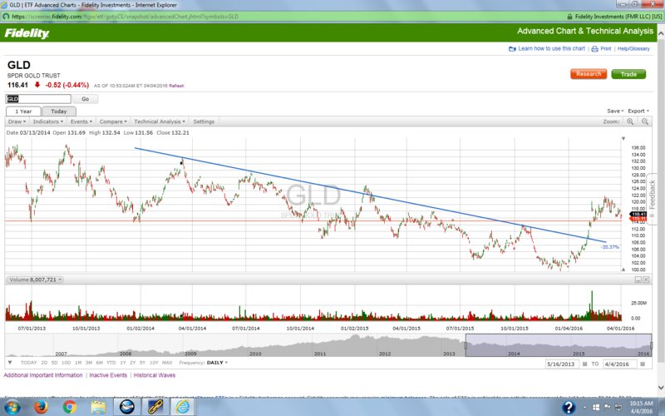Open the Export dropdown
The image size is (665, 416).
point(638,111)
